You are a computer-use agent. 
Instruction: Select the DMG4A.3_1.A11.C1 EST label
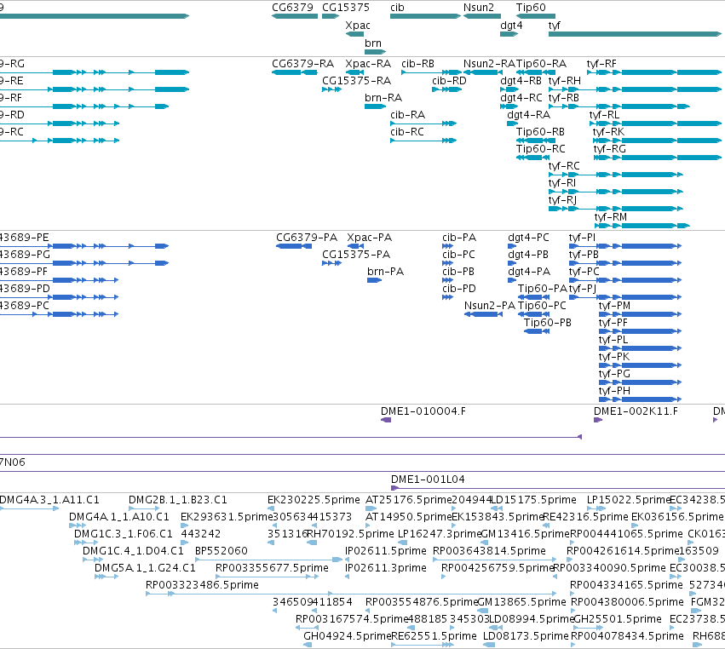[x=49, y=500]
